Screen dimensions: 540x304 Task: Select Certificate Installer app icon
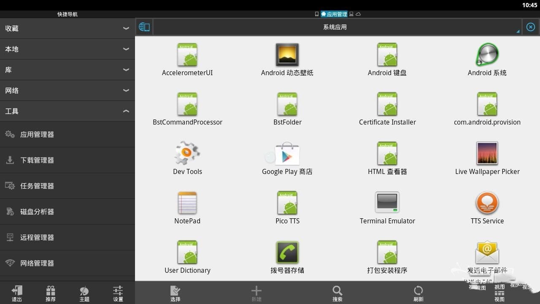tap(387, 104)
